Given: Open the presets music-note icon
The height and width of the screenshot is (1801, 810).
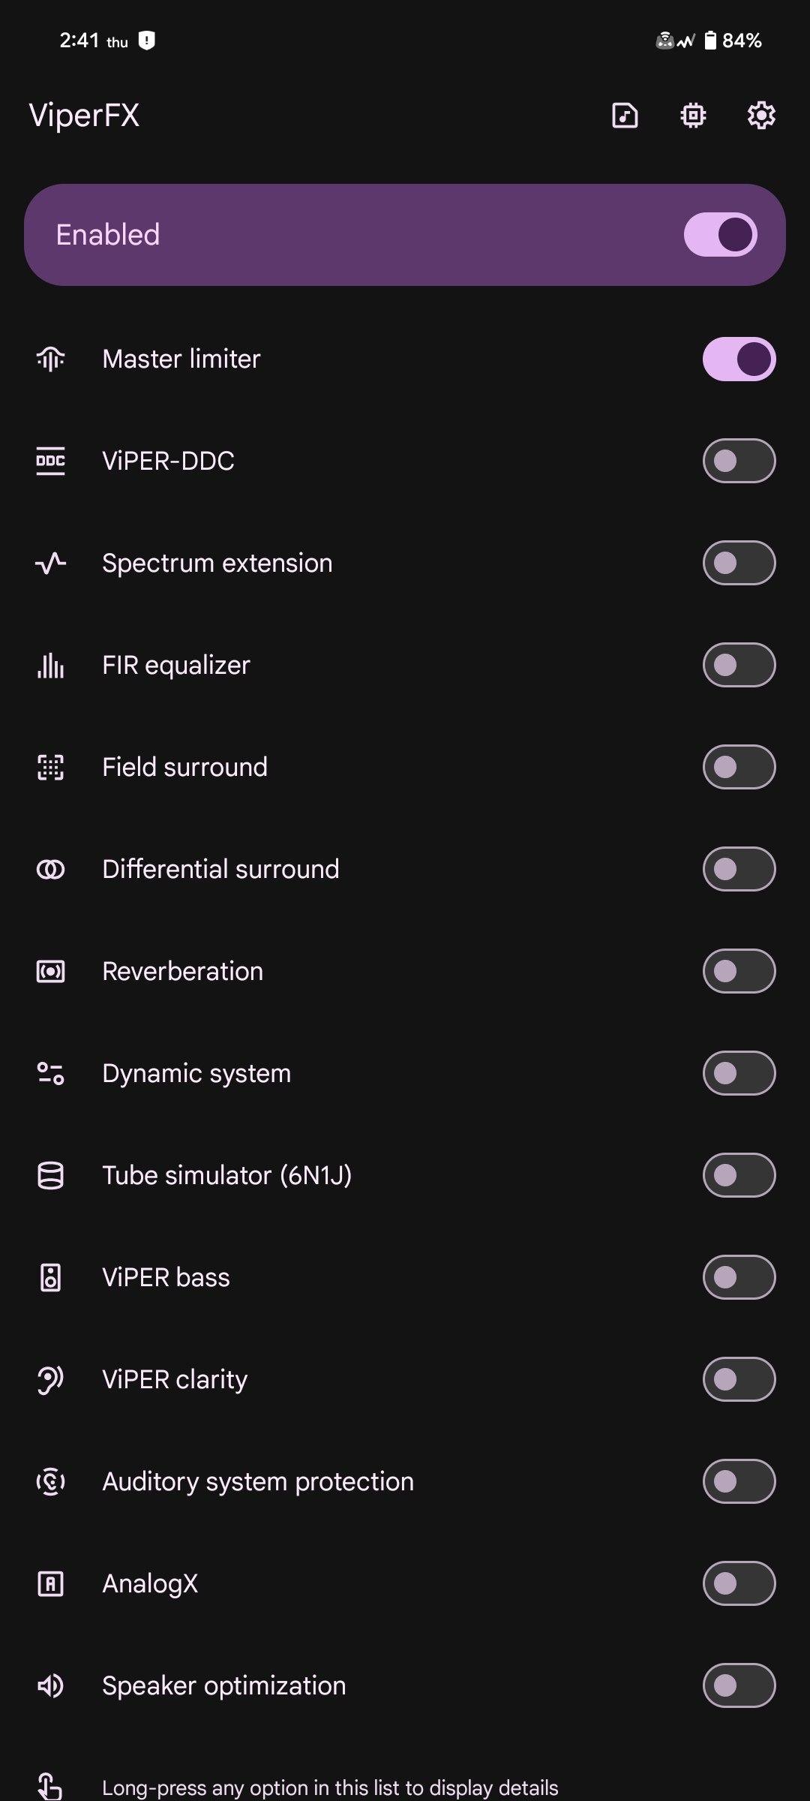Looking at the screenshot, I should pos(625,116).
